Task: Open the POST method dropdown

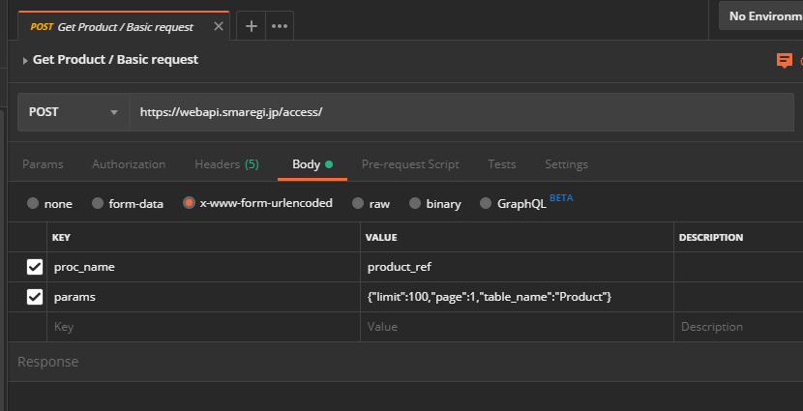Action: [x=74, y=112]
